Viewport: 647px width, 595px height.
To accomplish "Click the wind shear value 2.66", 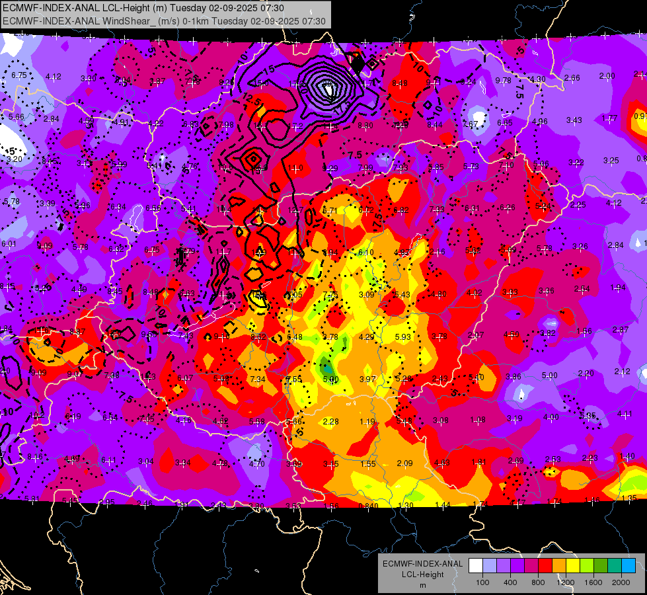I will coord(572,77).
